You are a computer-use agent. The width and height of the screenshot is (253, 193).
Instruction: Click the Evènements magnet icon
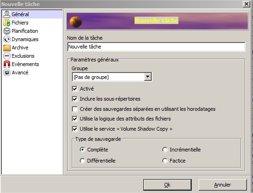pyautogui.click(x=7, y=64)
